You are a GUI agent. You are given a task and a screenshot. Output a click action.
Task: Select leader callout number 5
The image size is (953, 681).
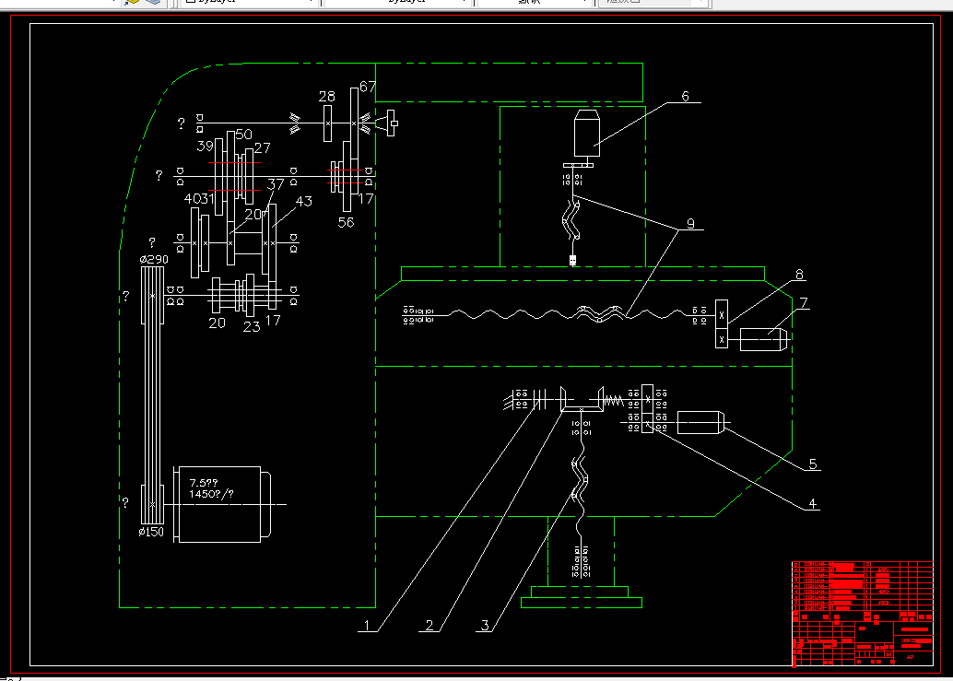(813, 464)
